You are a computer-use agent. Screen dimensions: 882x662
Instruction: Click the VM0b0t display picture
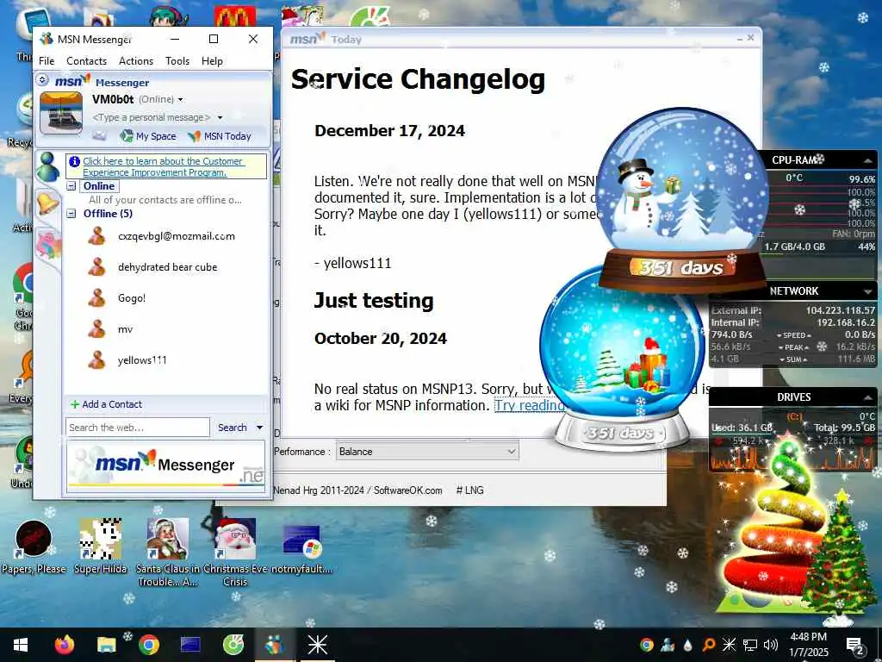click(x=61, y=113)
